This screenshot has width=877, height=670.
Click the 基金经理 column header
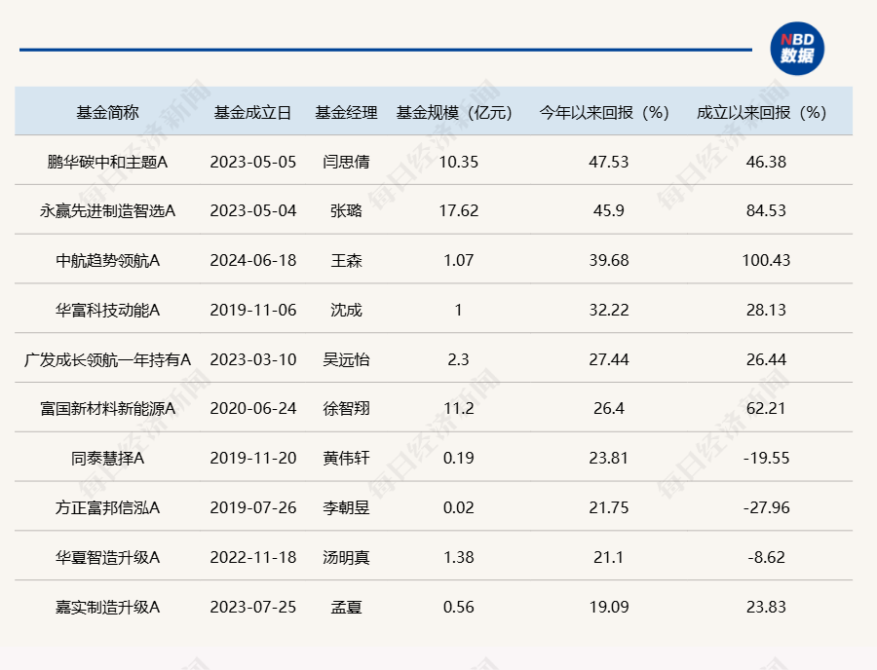(x=346, y=112)
